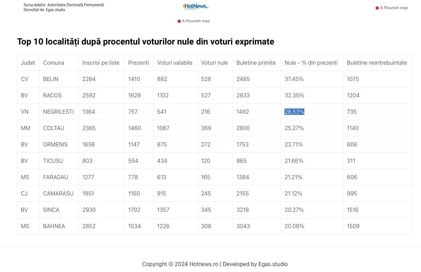The image size is (421, 272).
Task: Select the BAHNEA row commune name
Action: click(54, 226)
